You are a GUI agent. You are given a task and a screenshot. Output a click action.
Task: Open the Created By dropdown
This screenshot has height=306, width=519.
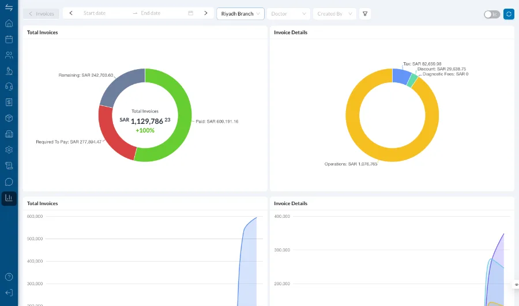(x=334, y=14)
